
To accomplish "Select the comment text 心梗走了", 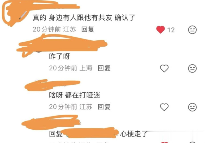I will [134, 134].
